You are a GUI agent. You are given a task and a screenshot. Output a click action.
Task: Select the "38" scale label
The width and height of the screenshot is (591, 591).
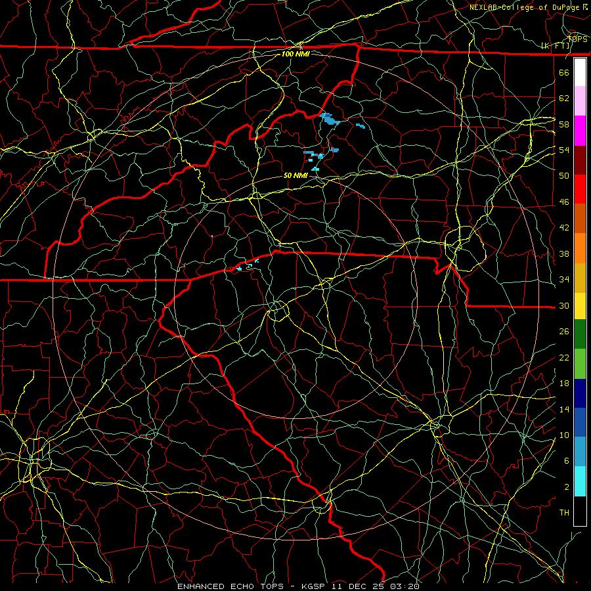(x=564, y=253)
